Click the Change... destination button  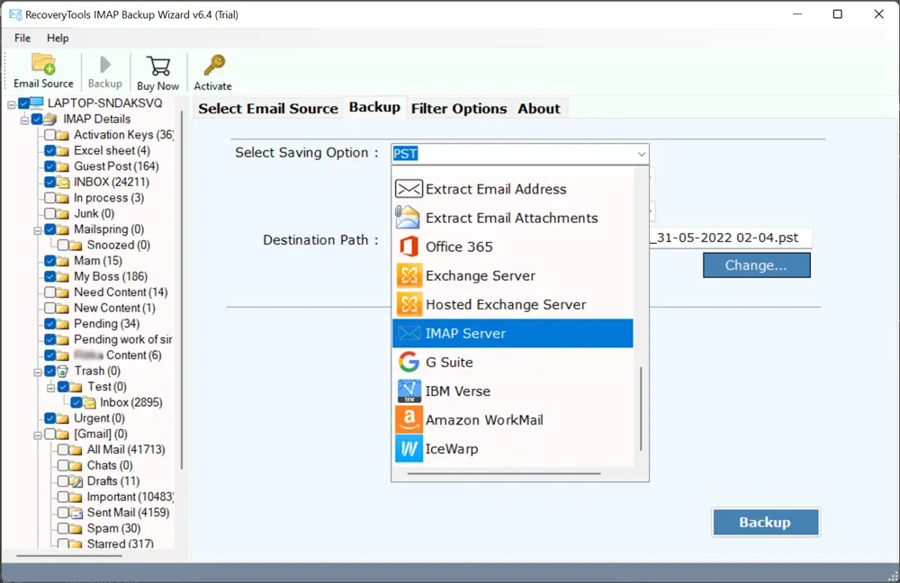(756, 265)
